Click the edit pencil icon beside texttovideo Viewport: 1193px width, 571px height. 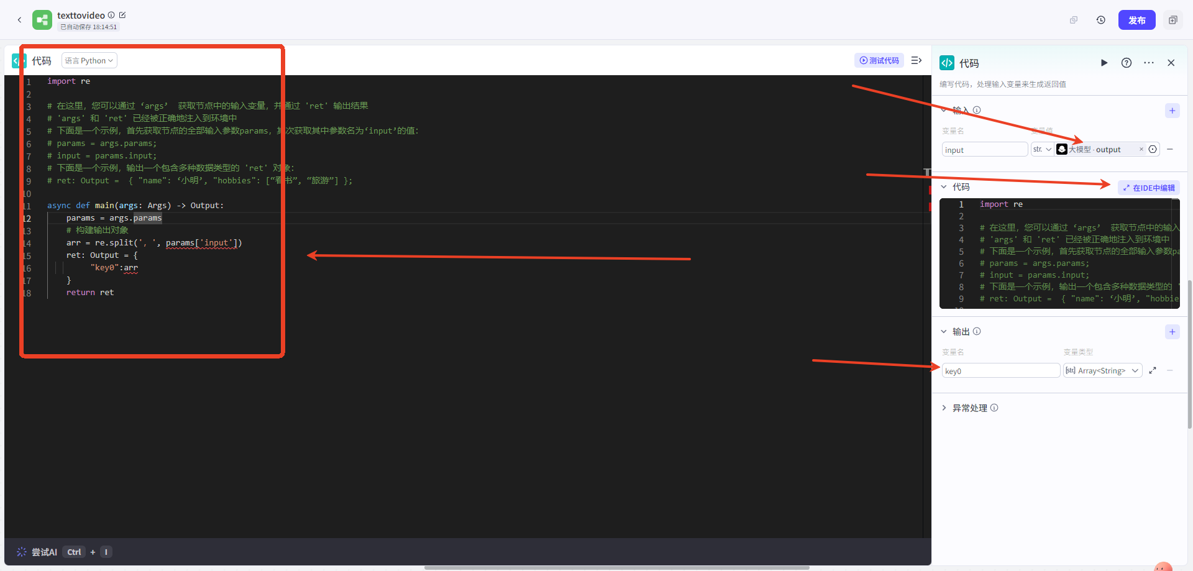pos(122,15)
